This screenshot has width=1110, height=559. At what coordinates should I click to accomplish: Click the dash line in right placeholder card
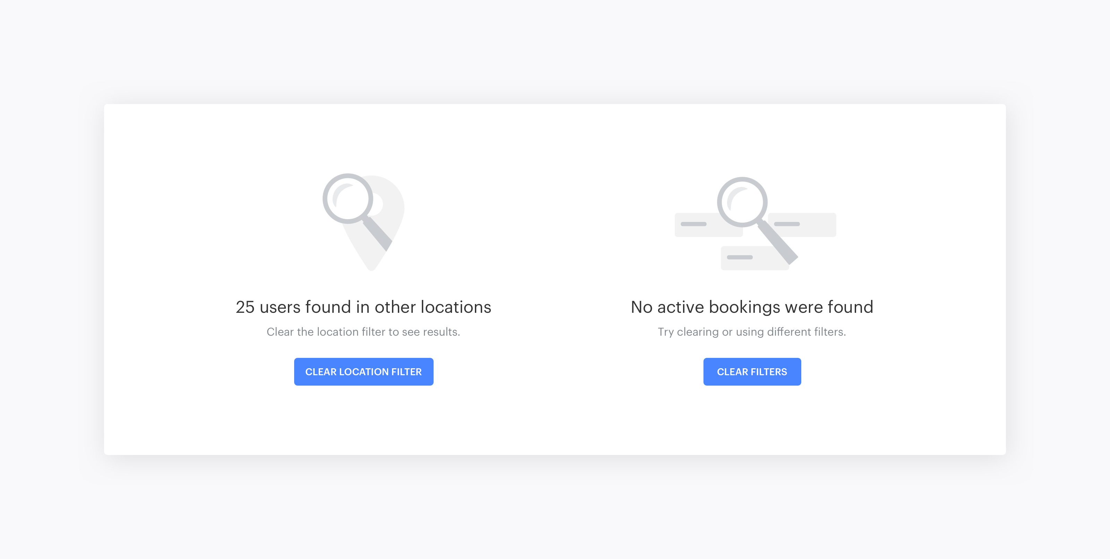coord(787,224)
